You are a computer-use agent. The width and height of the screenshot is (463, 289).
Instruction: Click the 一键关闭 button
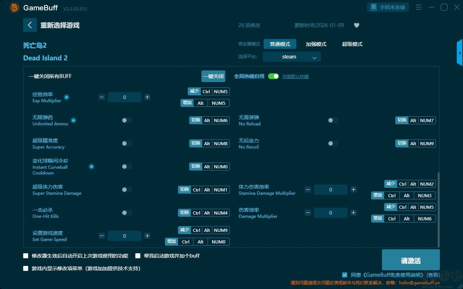pyautogui.click(x=213, y=76)
